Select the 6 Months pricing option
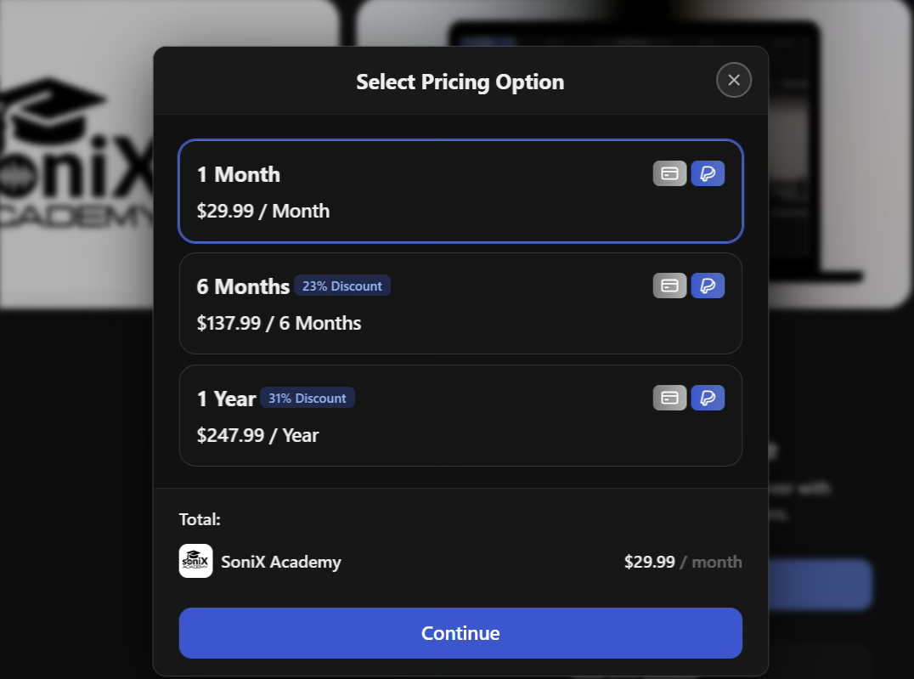 tap(460, 303)
